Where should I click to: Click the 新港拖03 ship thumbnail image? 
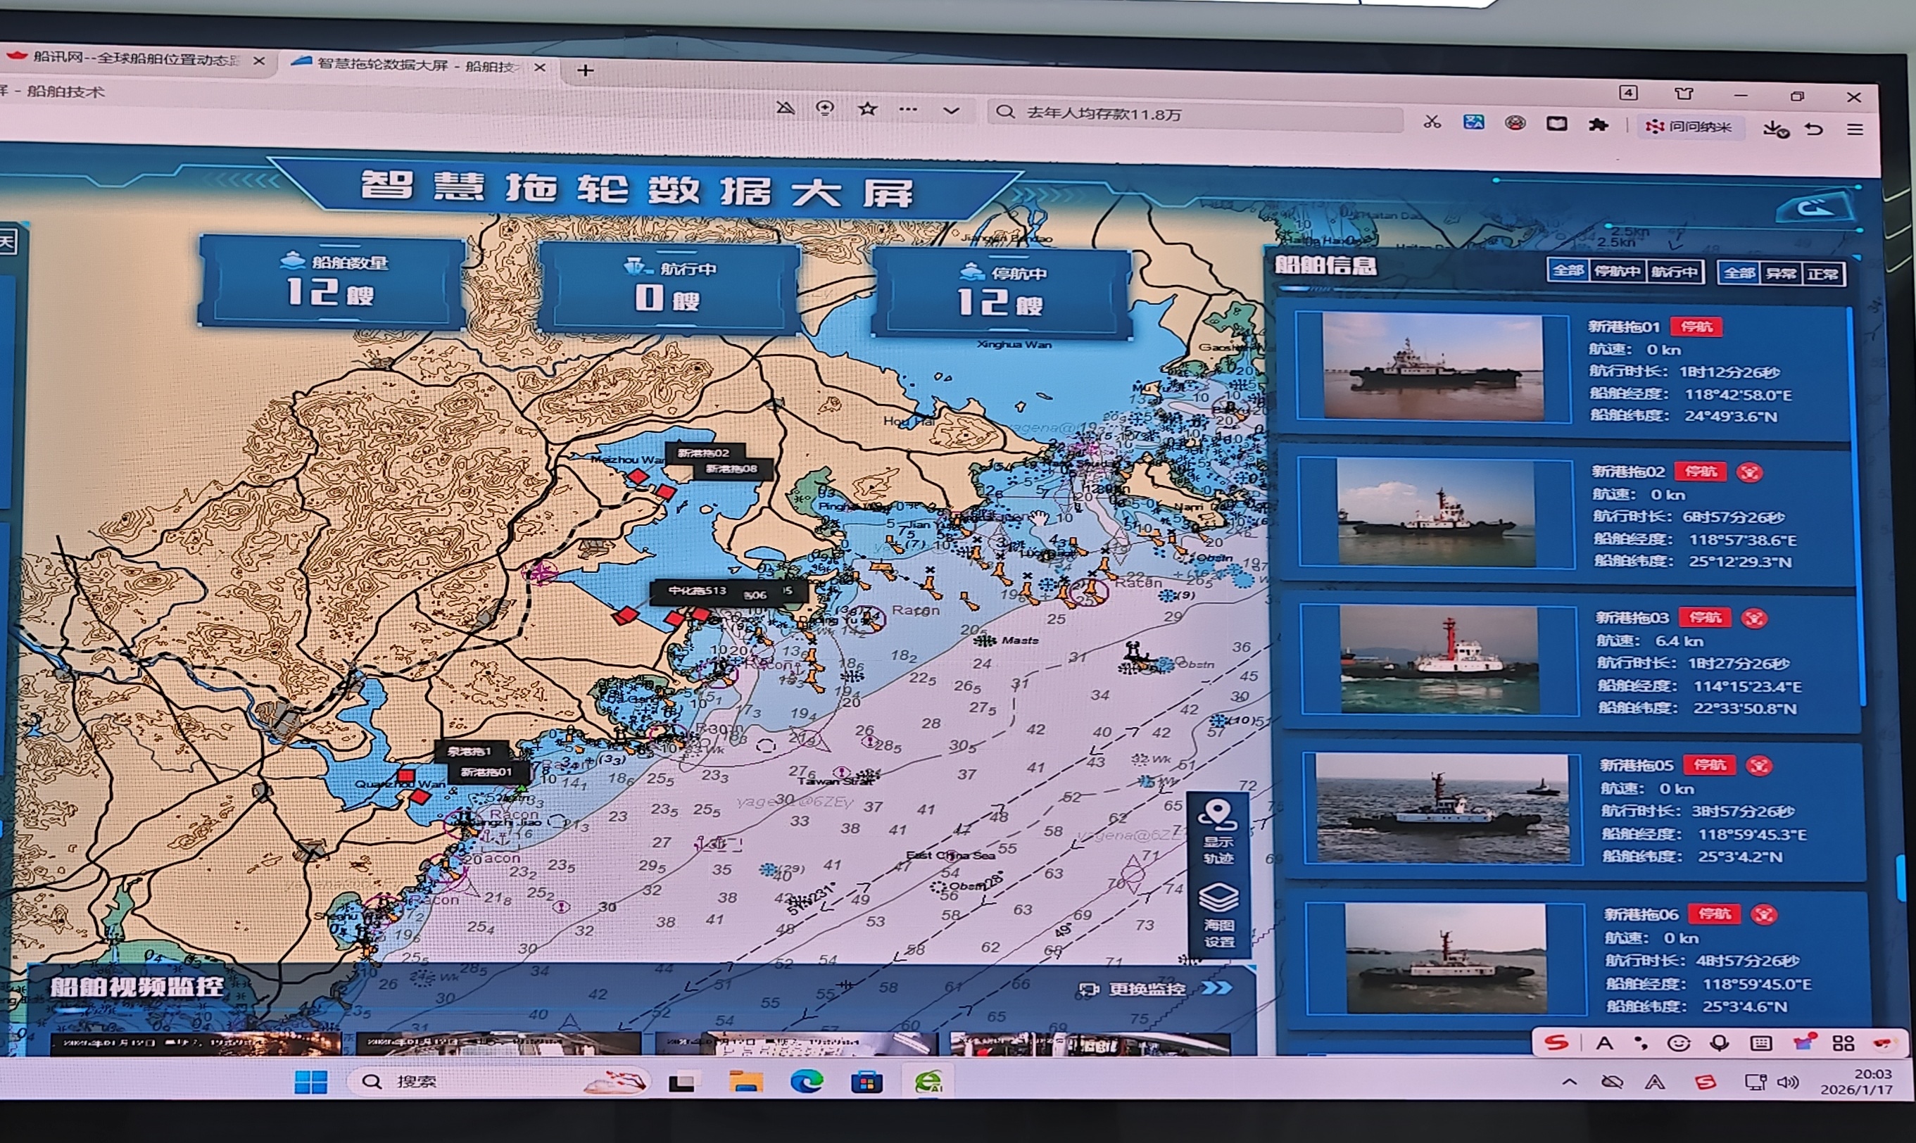(x=1439, y=659)
